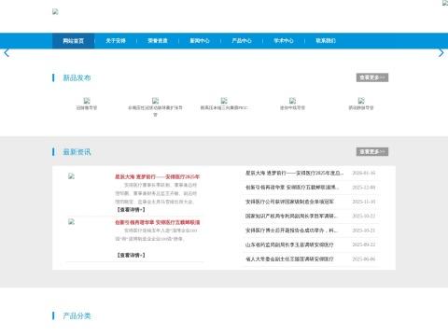This screenshot has height=336, width=448.
Task: Open the 网站首页 nav tab
Action: [x=74, y=41]
